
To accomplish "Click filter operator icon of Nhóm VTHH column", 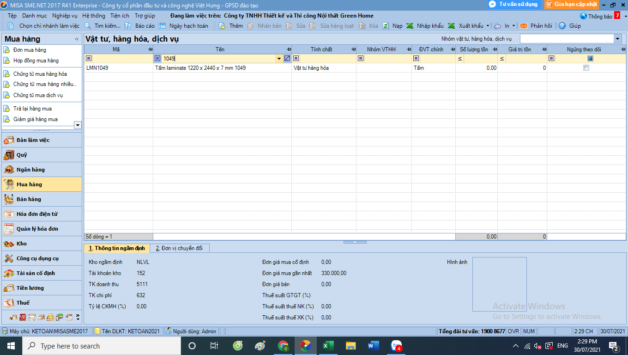I will pos(361,58).
